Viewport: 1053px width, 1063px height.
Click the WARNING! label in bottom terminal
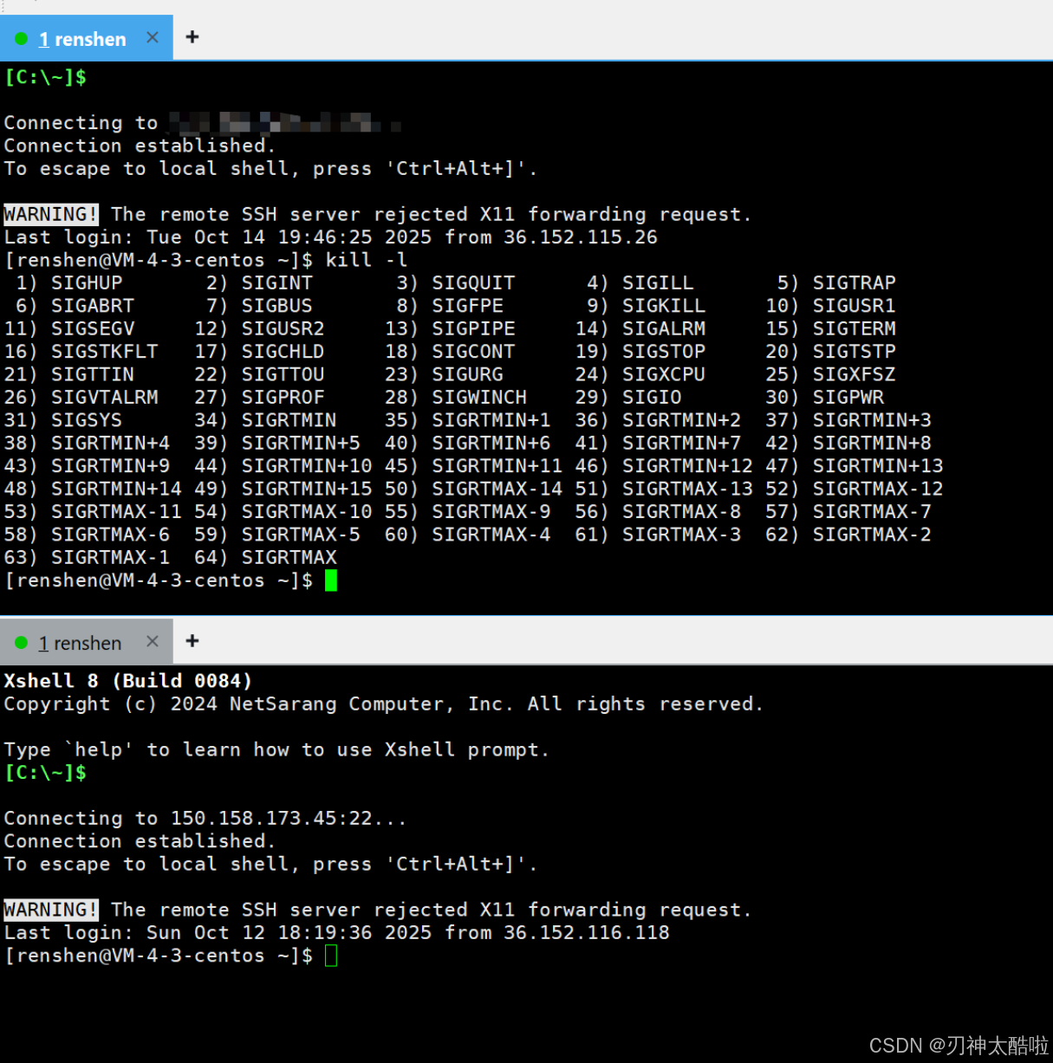[51, 910]
